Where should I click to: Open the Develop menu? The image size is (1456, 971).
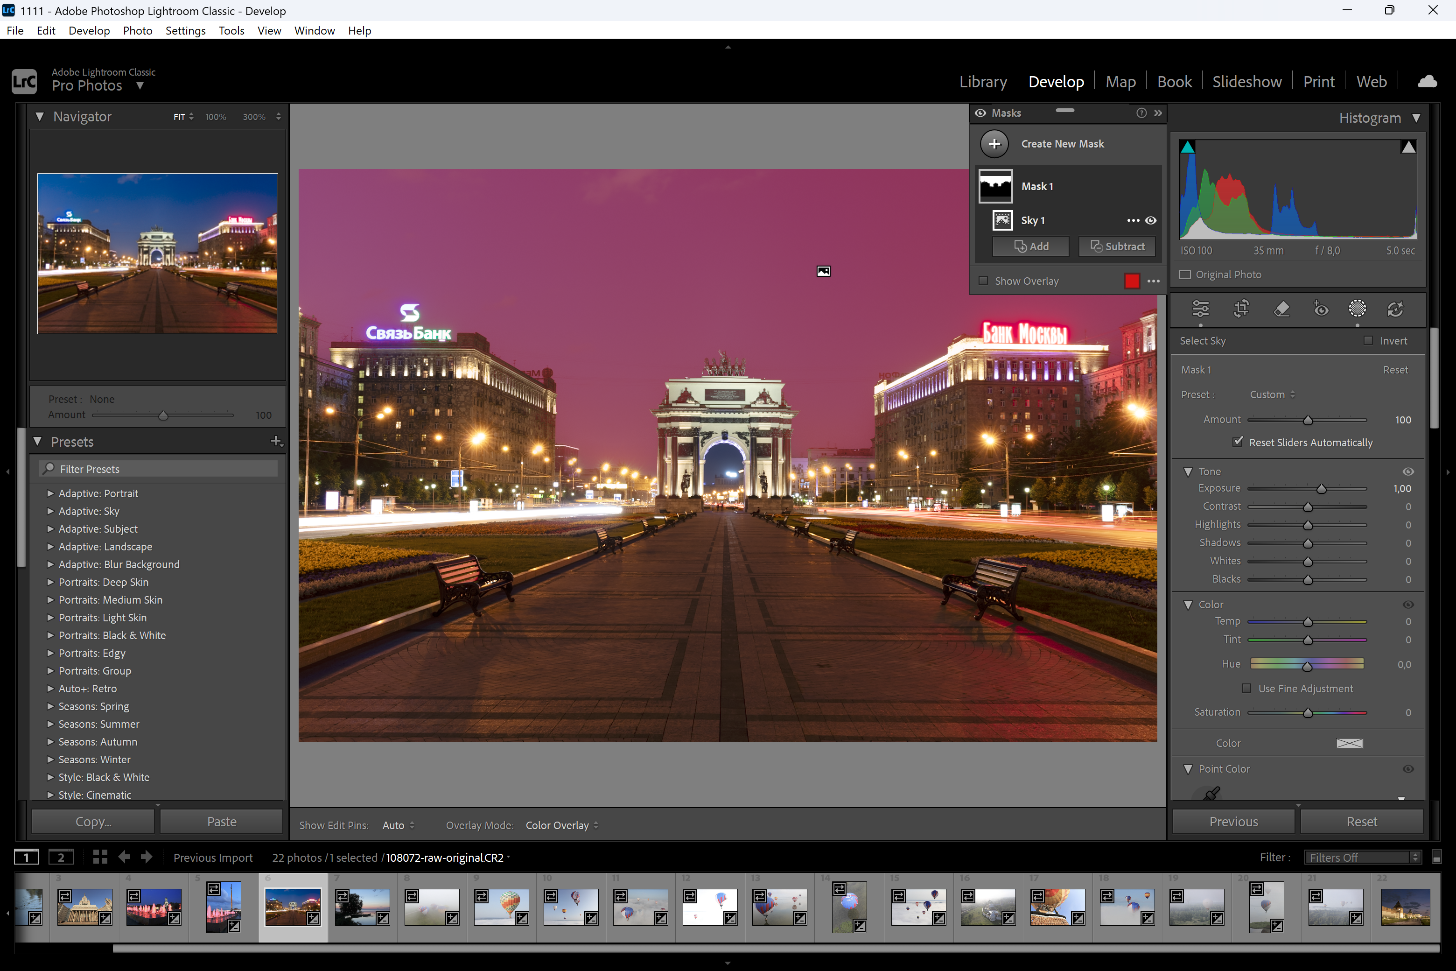[89, 30]
